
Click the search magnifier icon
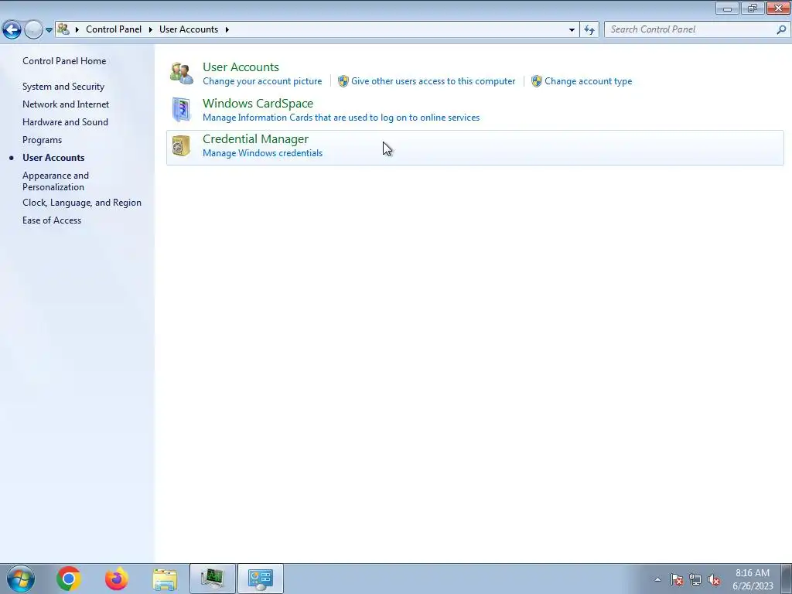click(x=781, y=29)
